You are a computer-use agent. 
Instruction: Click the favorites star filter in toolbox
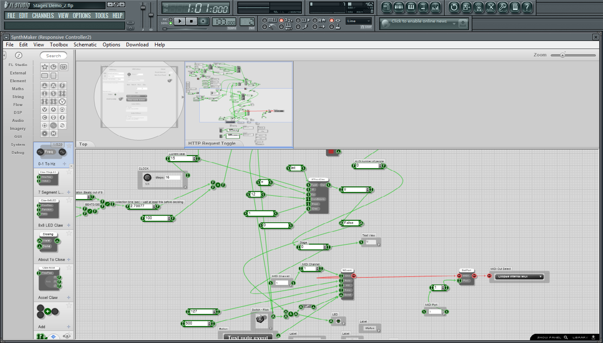(x=45, y=67)
